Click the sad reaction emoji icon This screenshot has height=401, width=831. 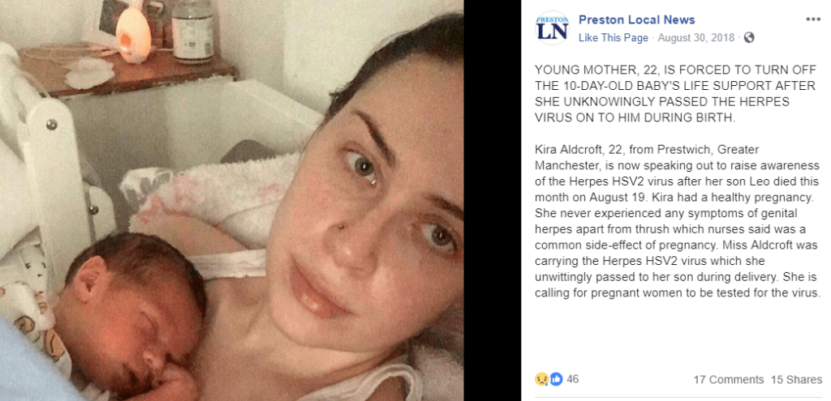[x=541, y=379]
